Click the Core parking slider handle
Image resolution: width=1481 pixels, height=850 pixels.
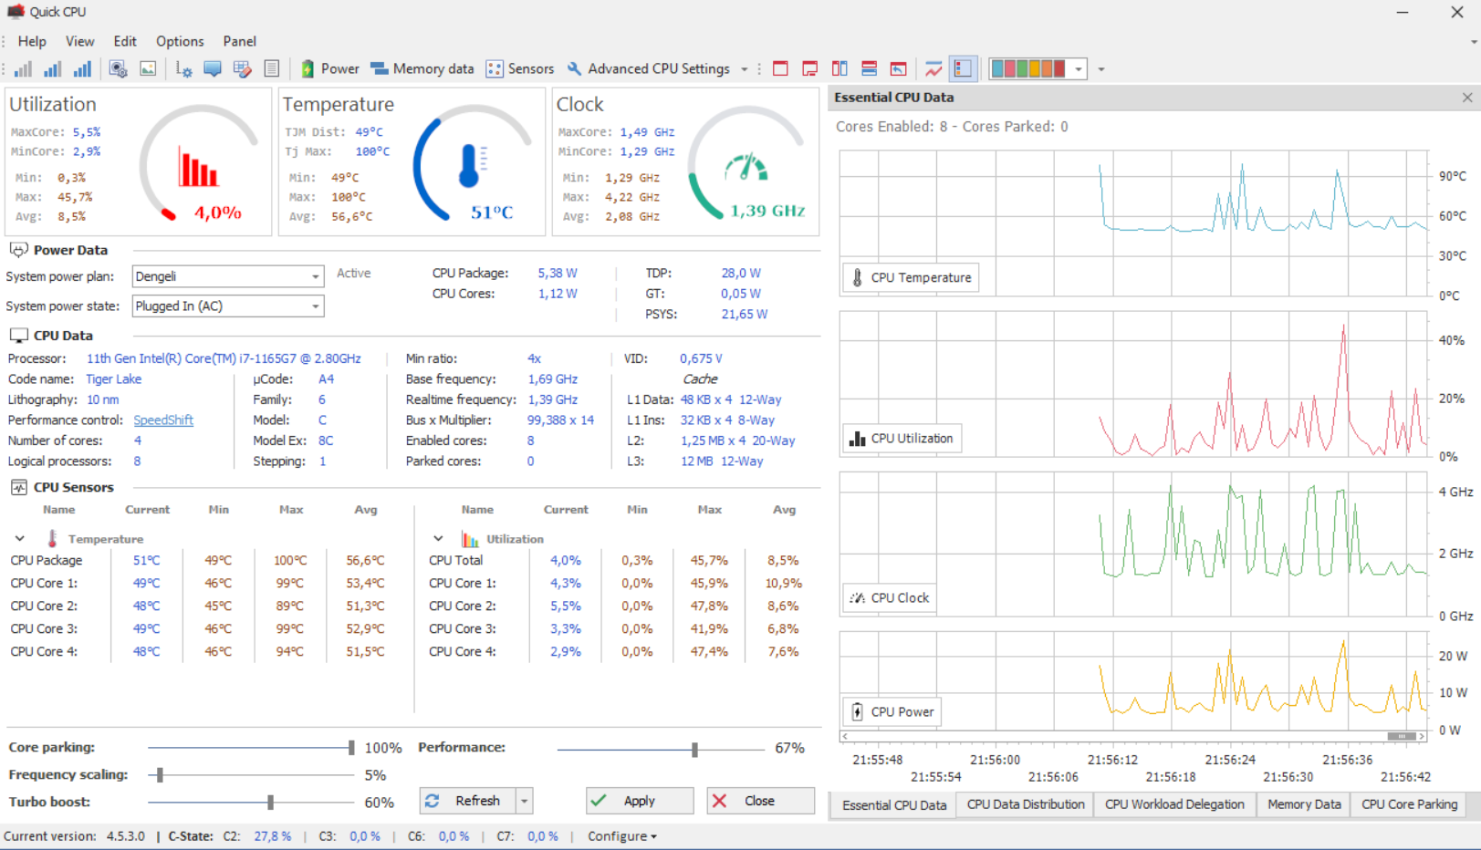(x=351, y=748)
